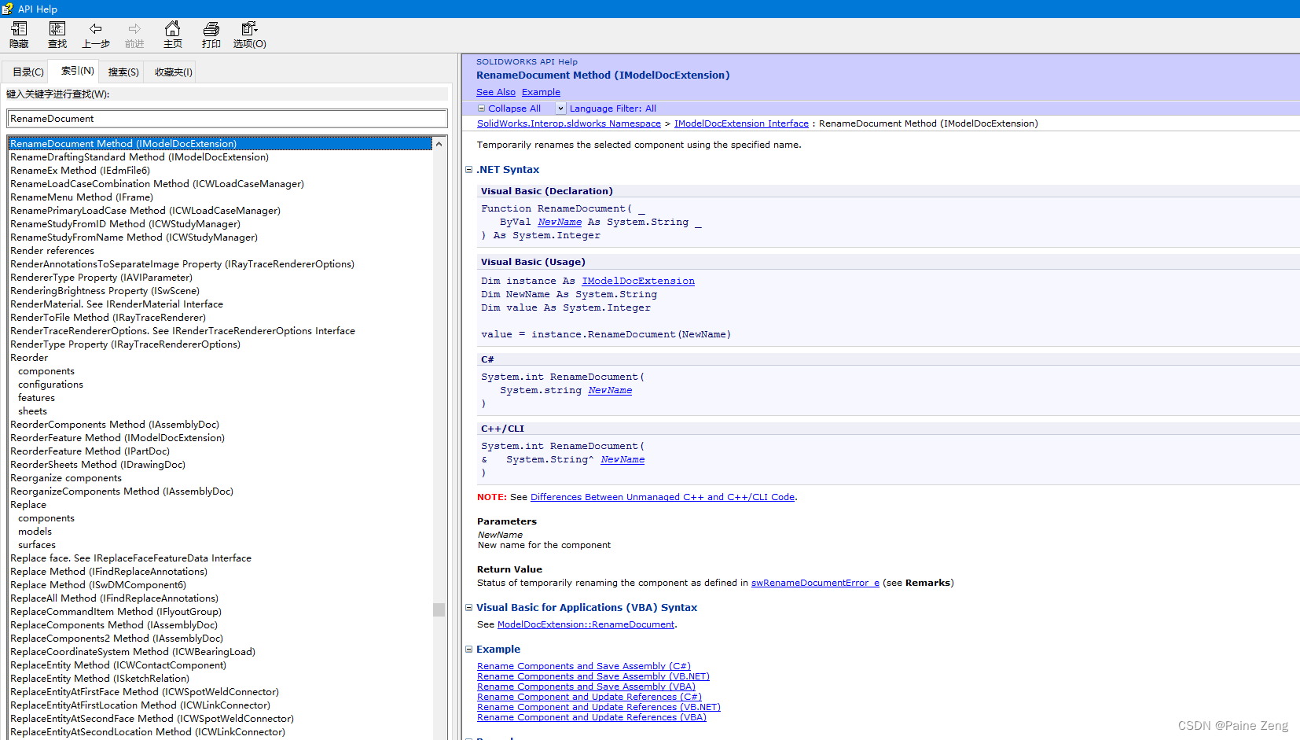Select Render references index entry
This screenshot has height=740, width=1300.
point(52,251)
